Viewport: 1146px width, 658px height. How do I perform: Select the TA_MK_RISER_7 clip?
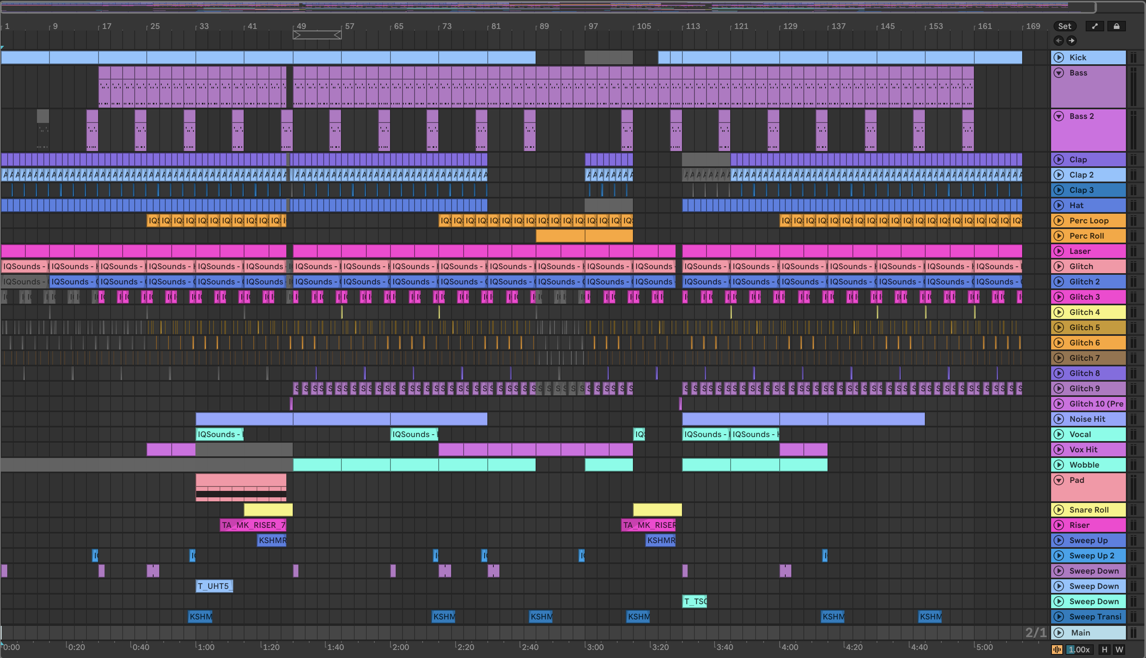[x=253, y=525]
